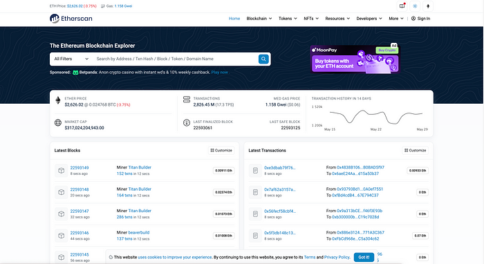Screen dimensions: 484x264
Task: Click the Ether price diamond icon
Action: tap(57, 100)
